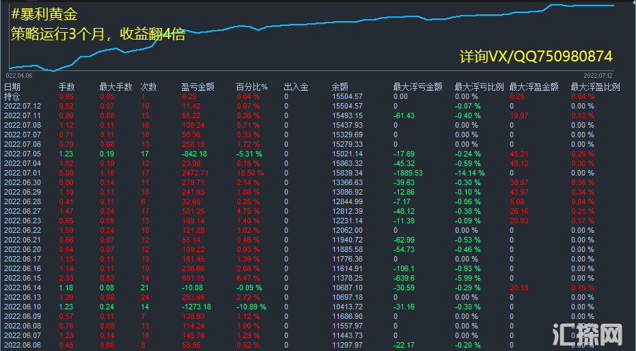Click the 最大浮亏金额 column header
636x351 pixels.
(417, 87)
